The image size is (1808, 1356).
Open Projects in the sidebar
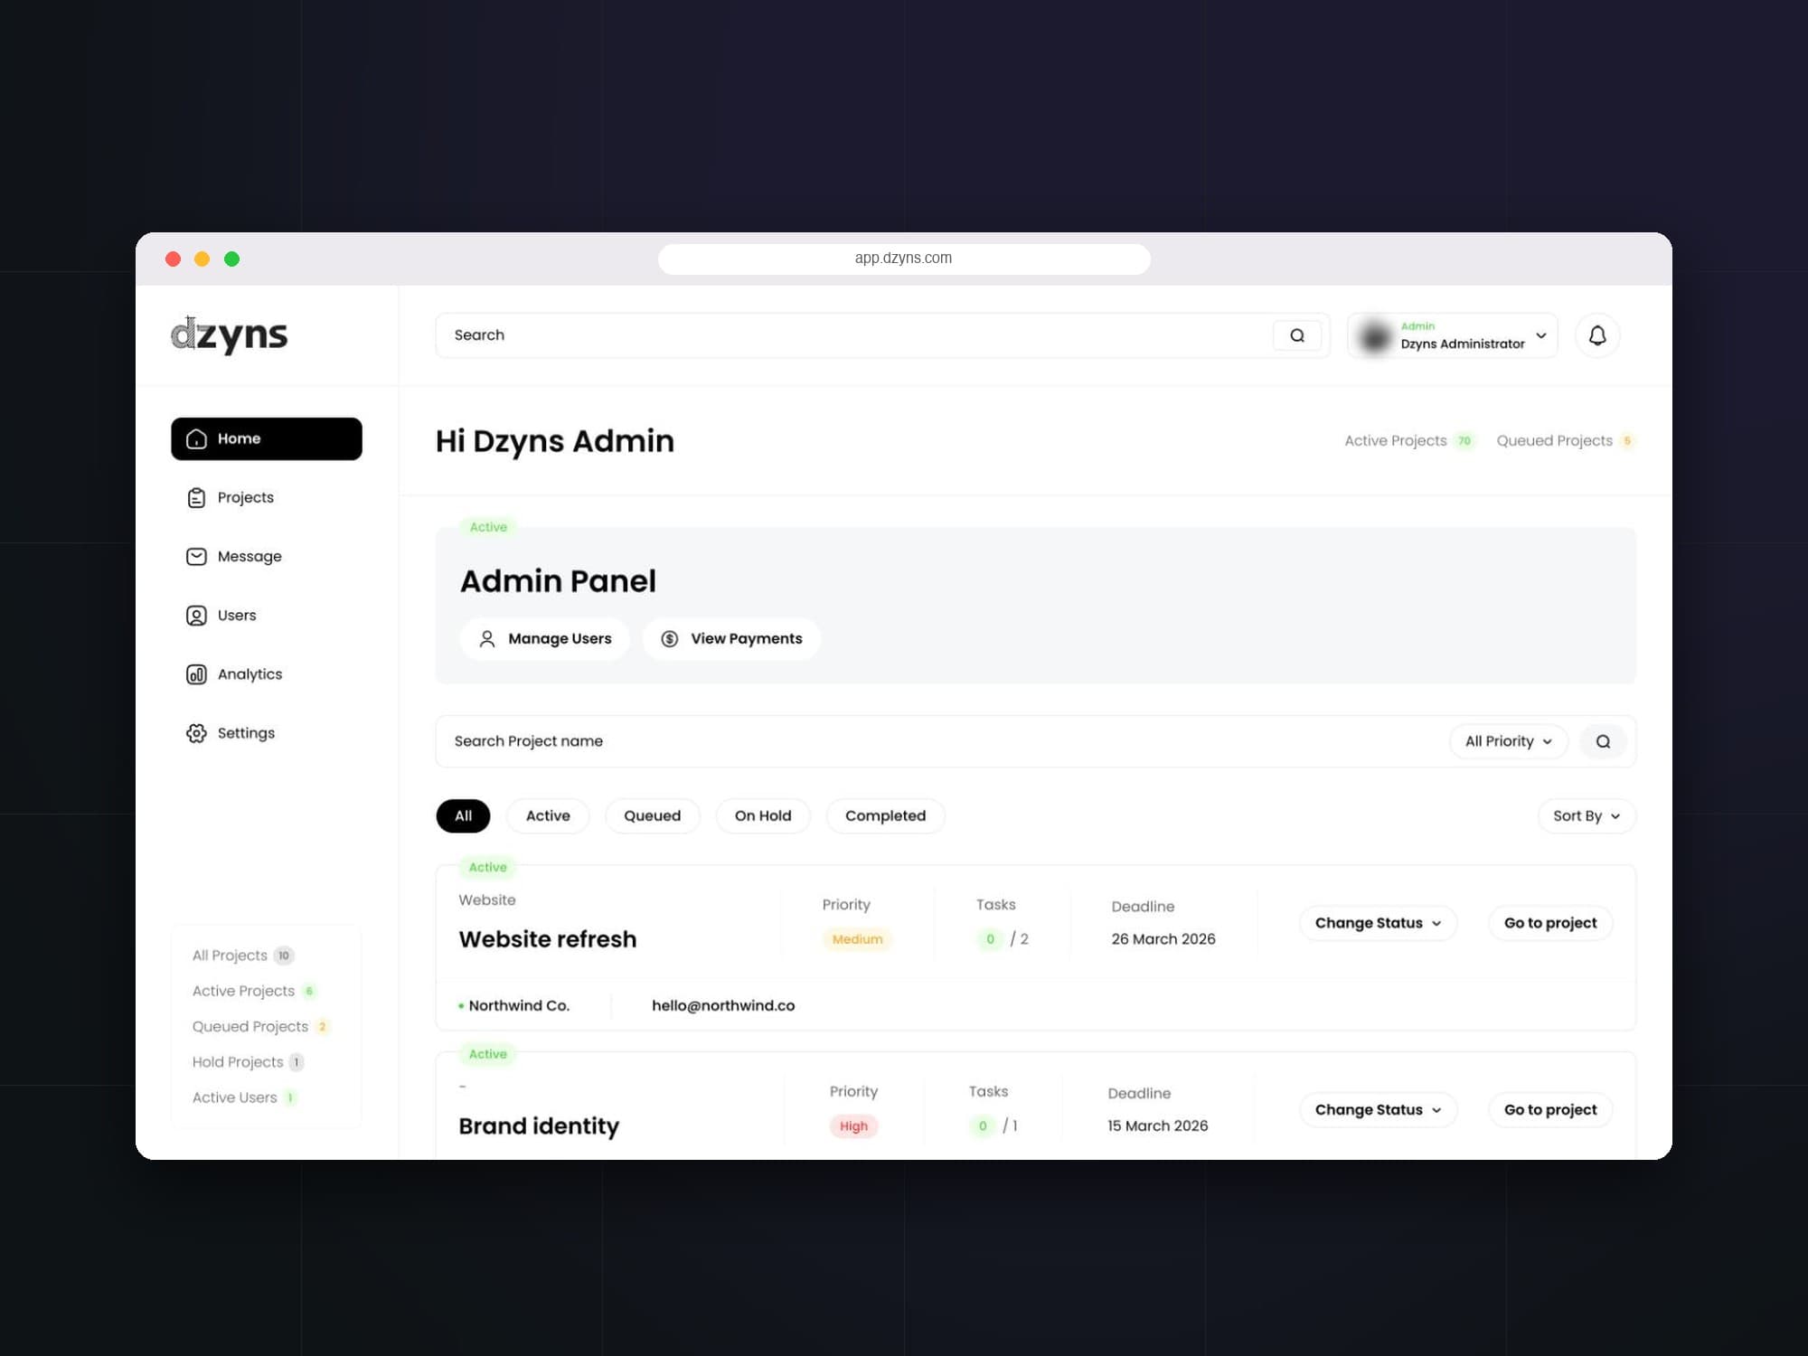point(230,498)
